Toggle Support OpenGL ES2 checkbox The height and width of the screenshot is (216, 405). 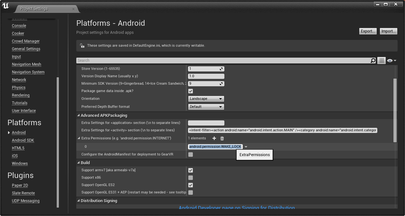point(191,185)
